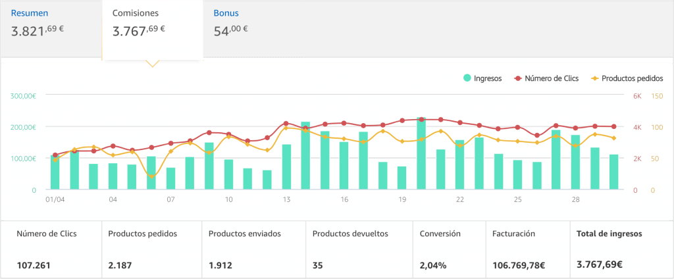
Task: Select the Facturación summary cell
Action: pos(528,249)
